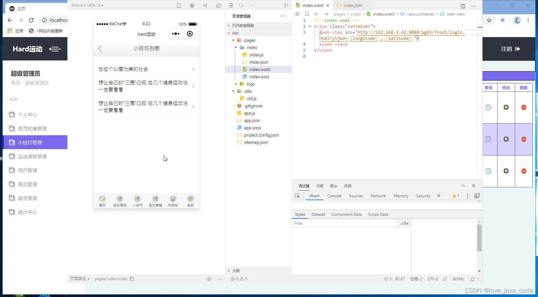538x297 pixels.
Task: Click the styles Filter input
Action: click(x=345, y=223)
